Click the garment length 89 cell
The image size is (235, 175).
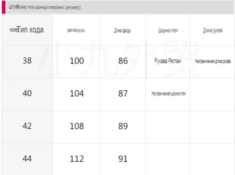click(123, 127)
